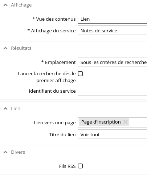Viewport: 147px width, 185px height.
Task: Collapse the Lien section chevron
Action: click(5, 109)
